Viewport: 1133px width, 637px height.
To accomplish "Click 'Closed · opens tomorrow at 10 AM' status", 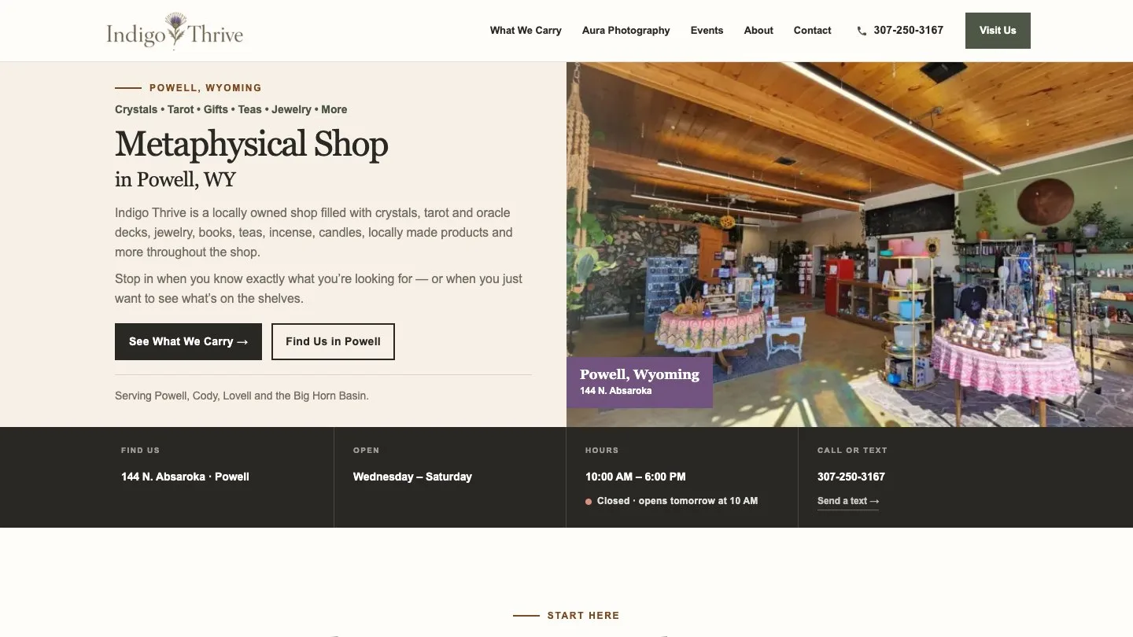I will pyautogui.click(x=671, y=501).
